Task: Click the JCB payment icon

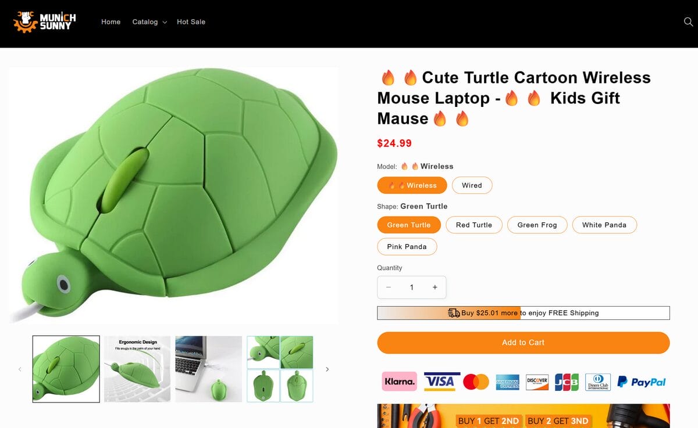Action: 566,382
